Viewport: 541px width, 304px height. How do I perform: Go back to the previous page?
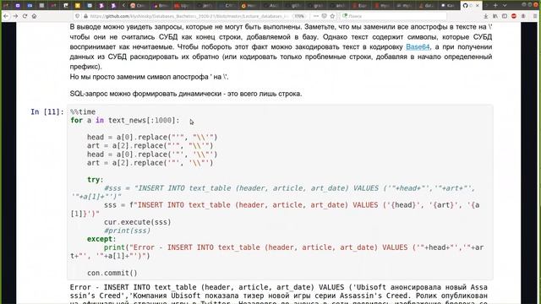pos(6,16)
